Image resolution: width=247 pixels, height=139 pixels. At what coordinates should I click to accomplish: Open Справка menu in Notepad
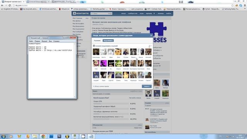pyautogui.click(x=56, y=41)
